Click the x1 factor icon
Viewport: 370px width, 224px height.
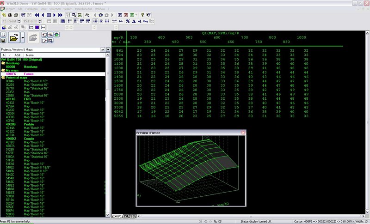click(140, 21)
